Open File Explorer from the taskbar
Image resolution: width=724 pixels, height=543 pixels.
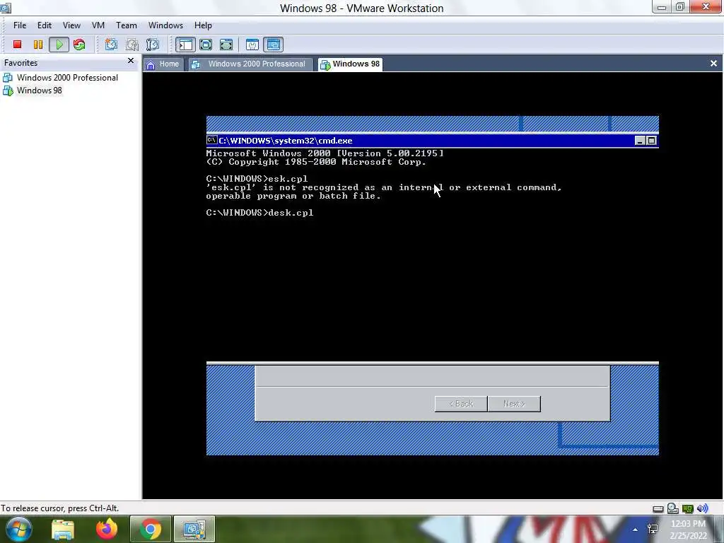[63, 530]
